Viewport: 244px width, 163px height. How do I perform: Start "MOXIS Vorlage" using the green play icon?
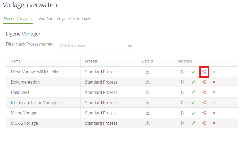coord(183,123)
